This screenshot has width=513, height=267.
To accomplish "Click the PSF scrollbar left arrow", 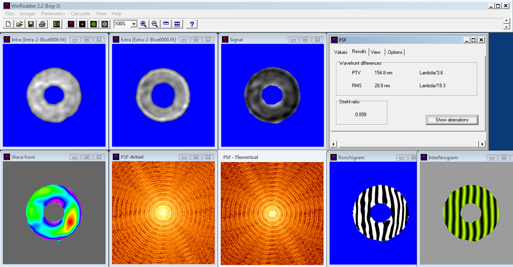I will tap(333, 144).
